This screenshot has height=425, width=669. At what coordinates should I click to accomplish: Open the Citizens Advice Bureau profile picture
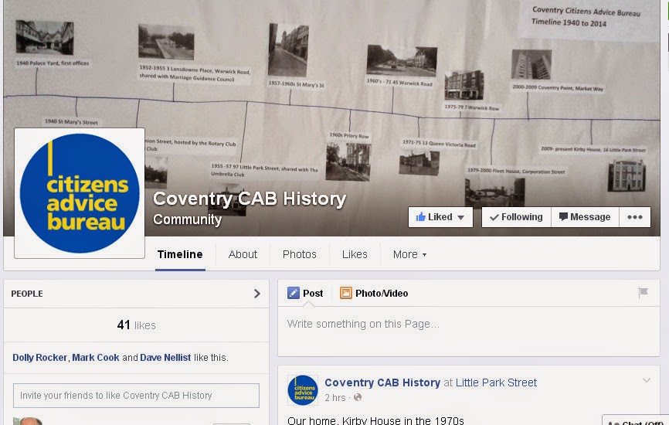pyautogui.click(x=80, y=193)
